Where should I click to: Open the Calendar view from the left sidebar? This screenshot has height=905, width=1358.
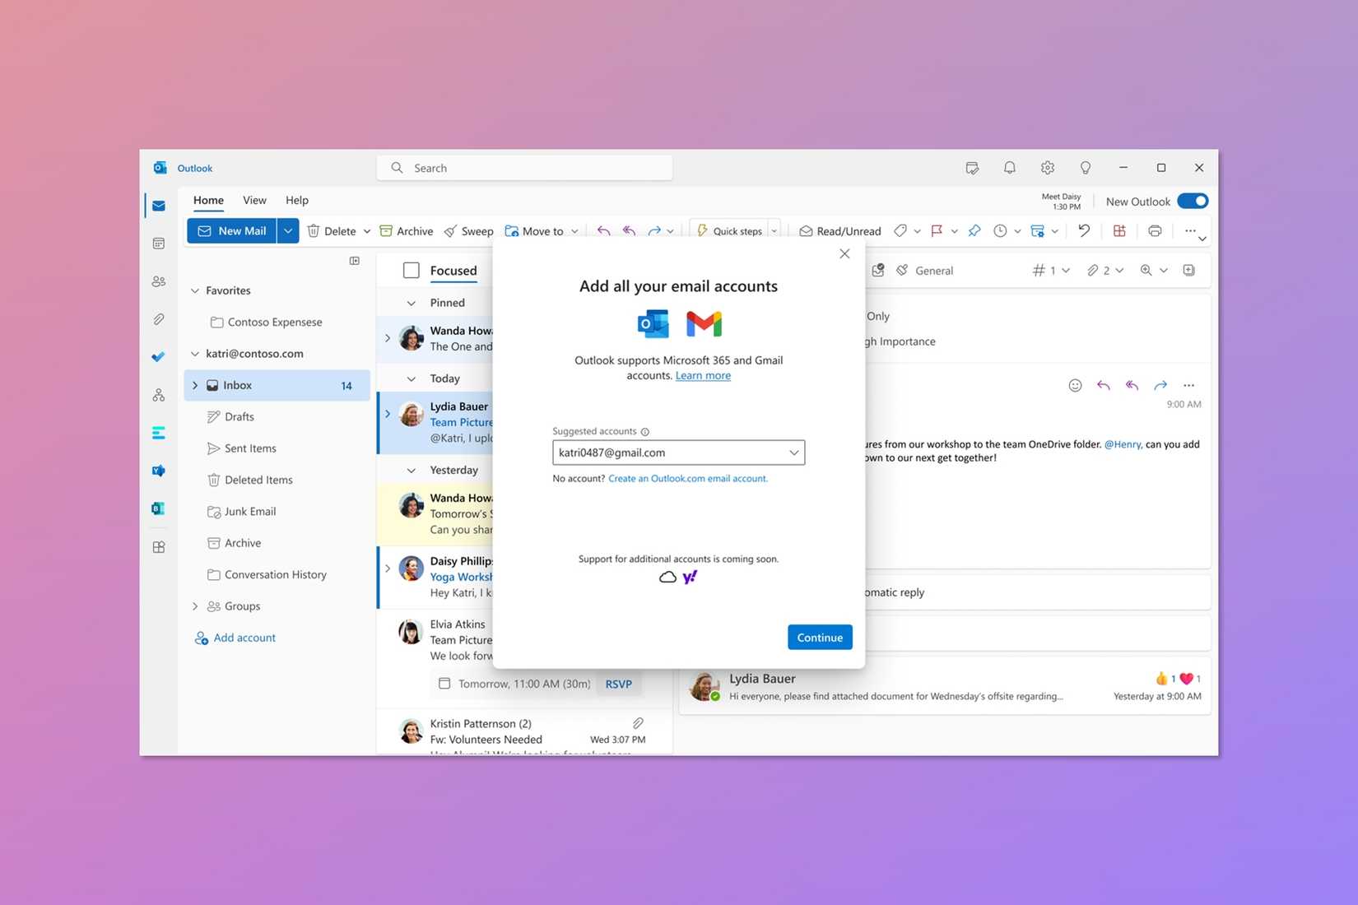pos(158,243)
